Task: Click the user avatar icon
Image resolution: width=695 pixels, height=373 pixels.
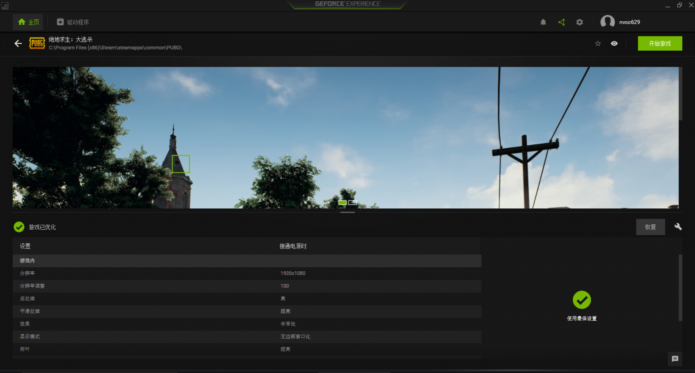Action: [x=607, y=22]
